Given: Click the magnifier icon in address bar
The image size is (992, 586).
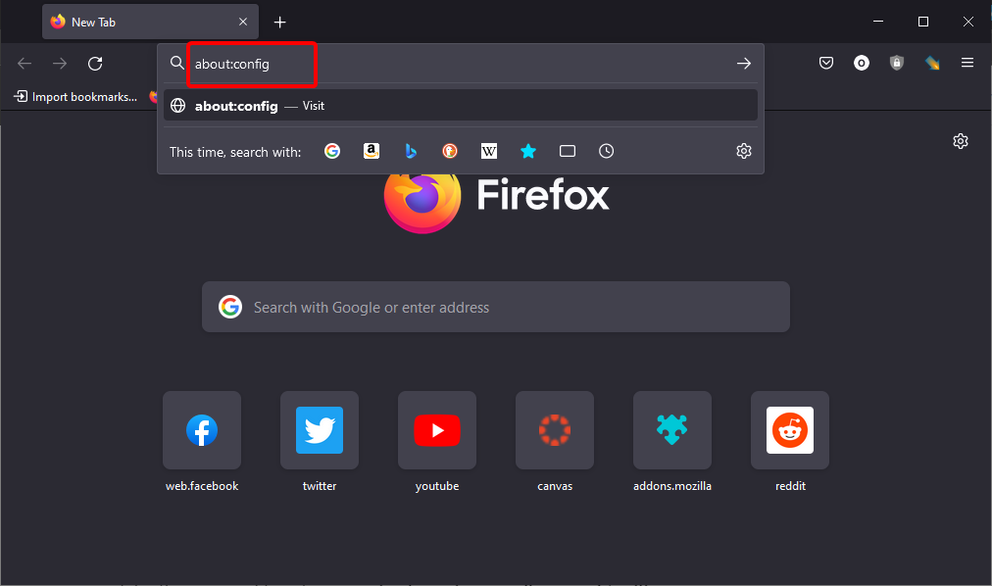Looking at the screenshot, I should [x=177, y=63].
